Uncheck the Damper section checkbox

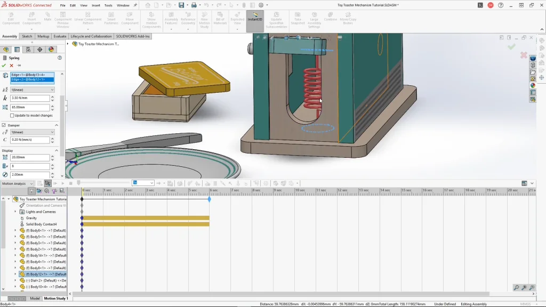coord(4,125)
